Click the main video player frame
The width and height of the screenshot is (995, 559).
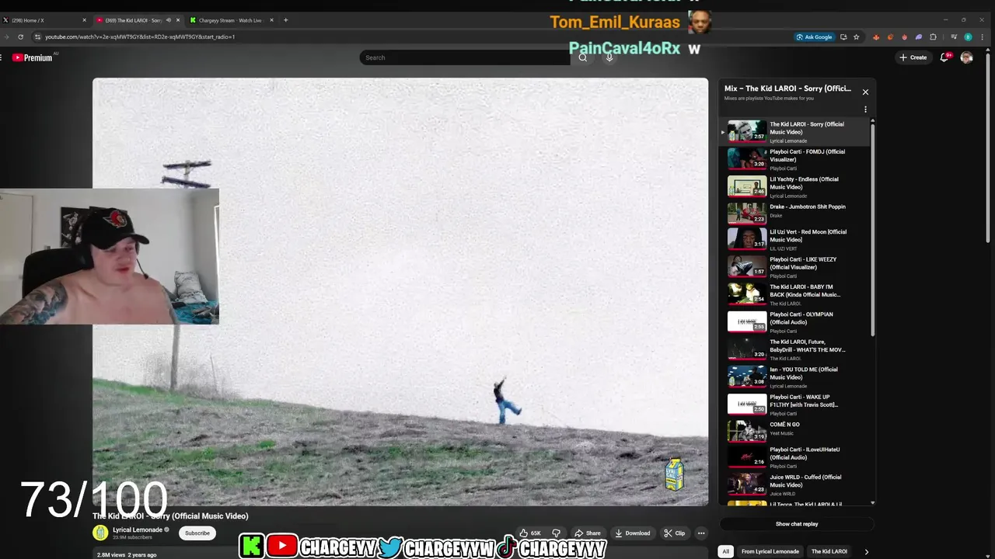(x=400, y=292)
